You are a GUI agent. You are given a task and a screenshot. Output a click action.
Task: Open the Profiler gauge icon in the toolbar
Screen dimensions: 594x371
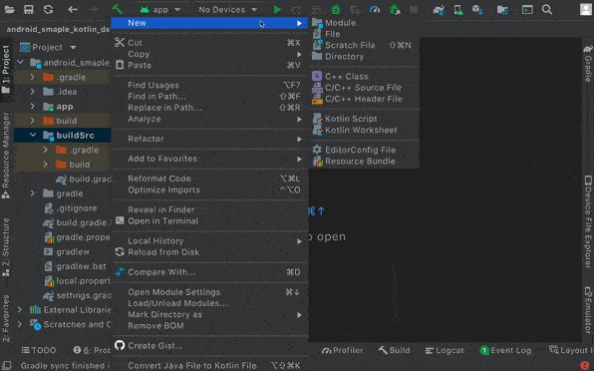pyautogui.click(x=375, y=9)
